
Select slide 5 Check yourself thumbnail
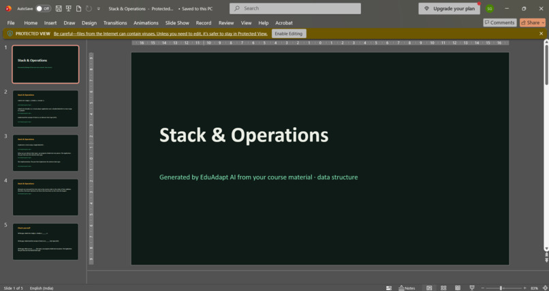click(x=46, y=242)
